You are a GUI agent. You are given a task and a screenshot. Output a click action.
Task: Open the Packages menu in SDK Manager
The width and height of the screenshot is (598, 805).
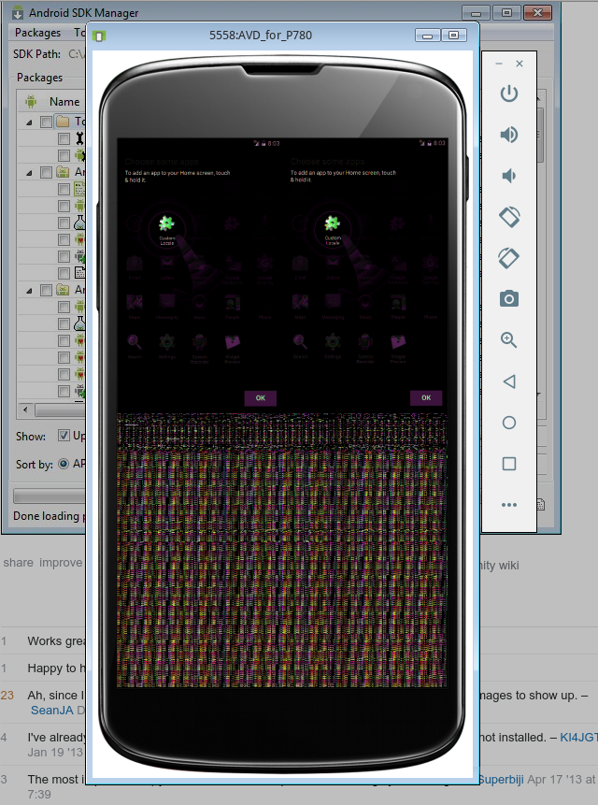37,33
